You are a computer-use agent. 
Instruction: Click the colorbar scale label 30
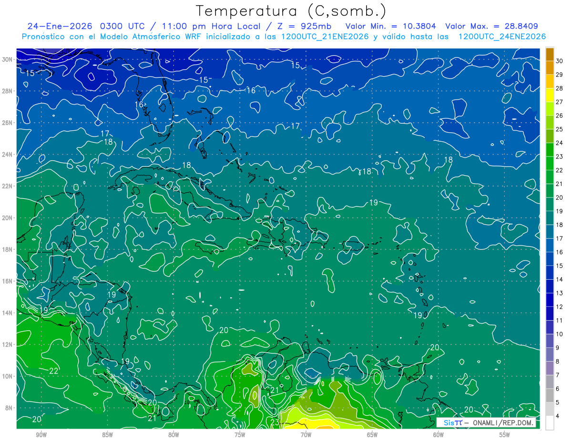click(x=560, y=61)
